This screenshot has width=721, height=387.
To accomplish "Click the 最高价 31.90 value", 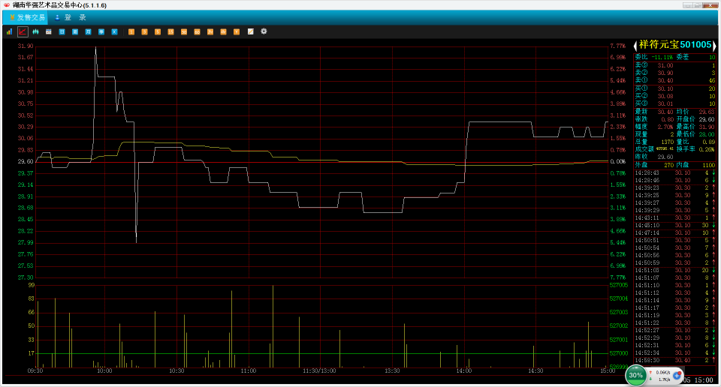I will (x=707, y=127).
